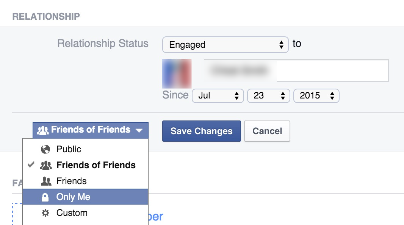This screenshot has width=404, height=225.
Task: Choose the Custom privacy option
Action: tap(72, 213)
